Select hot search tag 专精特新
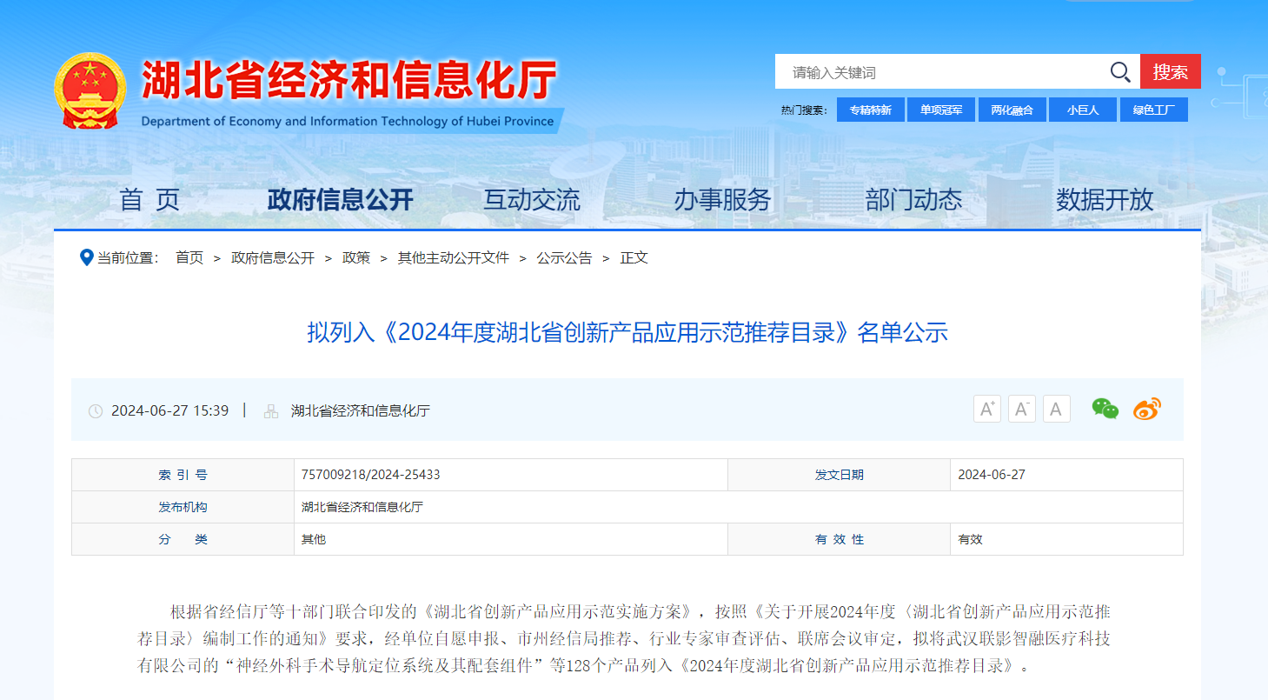Image resolution: width=1268 pixels, height=700 pixels. pos(870,110)
